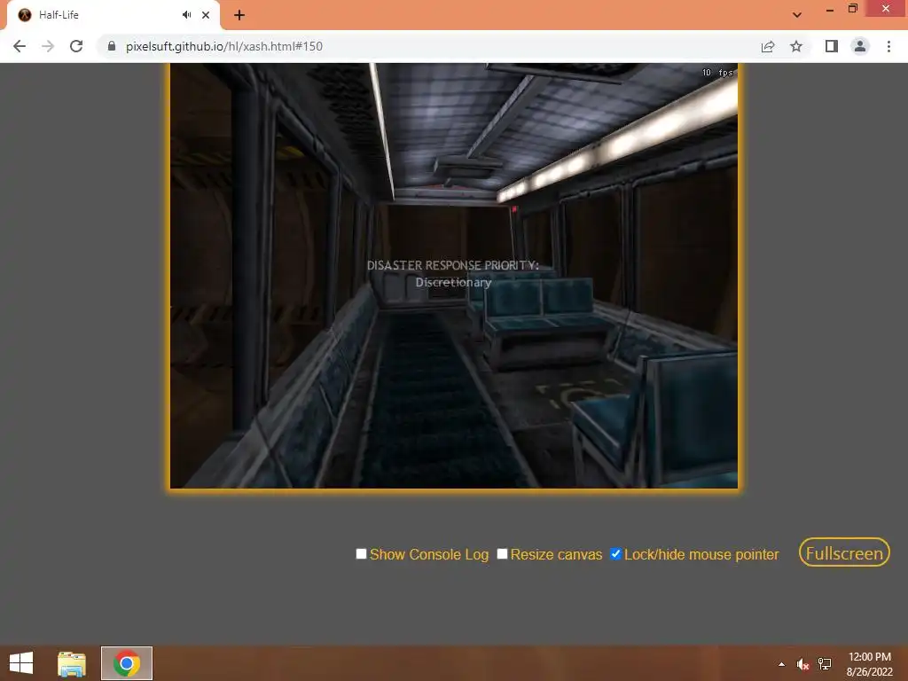Open the browser side panel
The image size is (908, 681).
click(832, 46)
